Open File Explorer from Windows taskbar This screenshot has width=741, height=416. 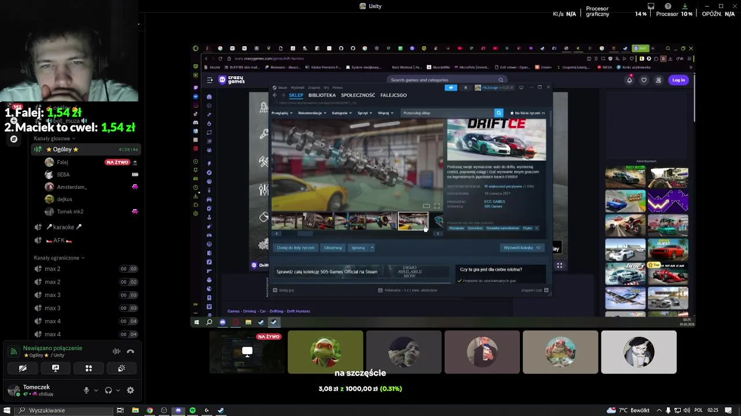(x=135, y=410)
